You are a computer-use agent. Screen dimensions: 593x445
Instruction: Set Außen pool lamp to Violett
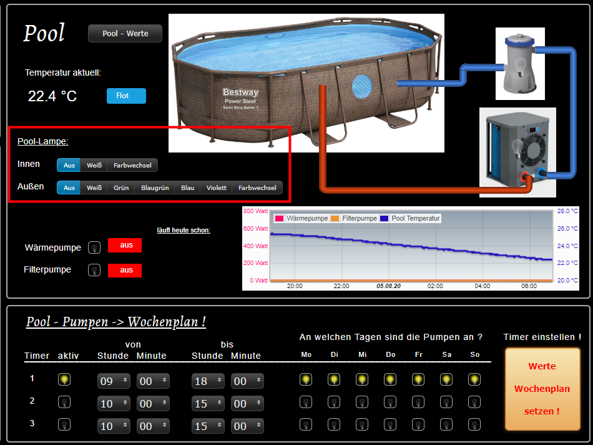click(x=217, y=187)
